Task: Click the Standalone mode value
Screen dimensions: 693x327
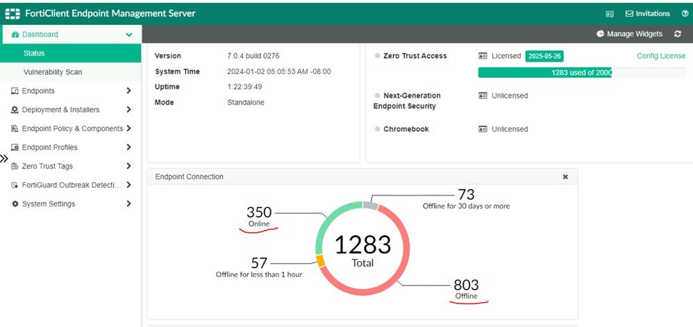Action: coord(246,103)
